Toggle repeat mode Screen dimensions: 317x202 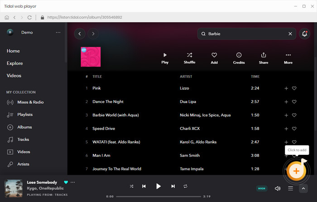click(x=185, y=186)
